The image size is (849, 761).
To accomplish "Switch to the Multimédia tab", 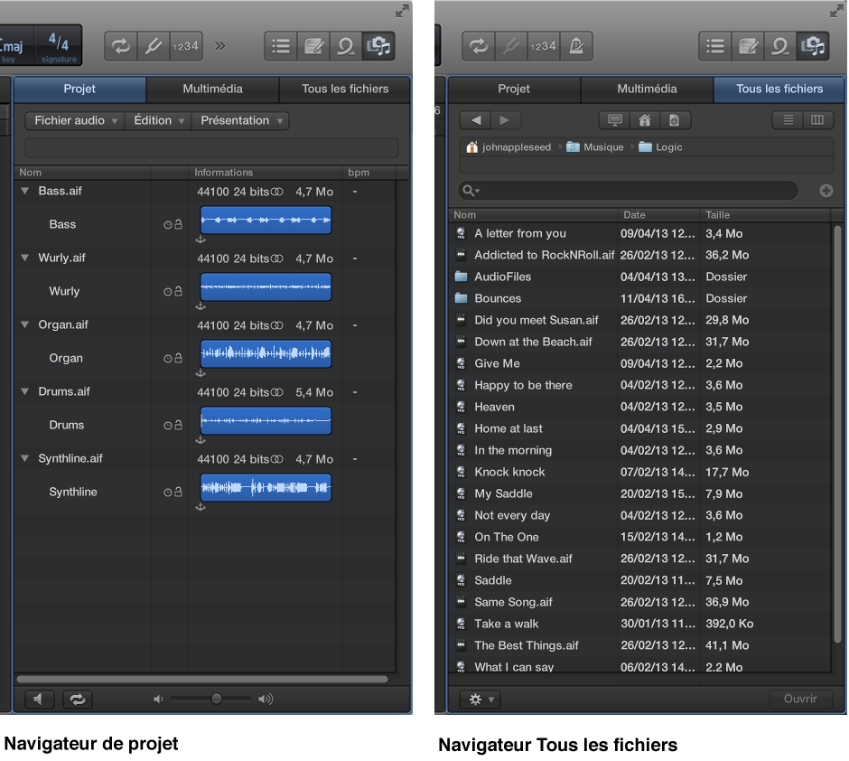I will 214,89.
